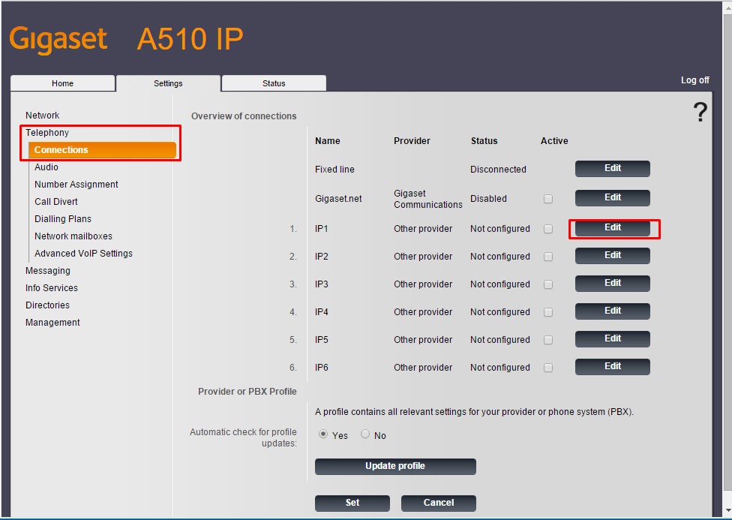Click the 'Disconnected' status of Fixed line
The height and width of the screenshot is (520, 732).
[498, 170]
